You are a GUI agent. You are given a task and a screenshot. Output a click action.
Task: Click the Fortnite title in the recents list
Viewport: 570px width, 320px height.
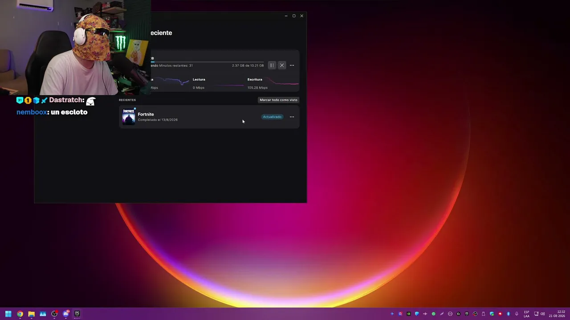coord(146,114)
